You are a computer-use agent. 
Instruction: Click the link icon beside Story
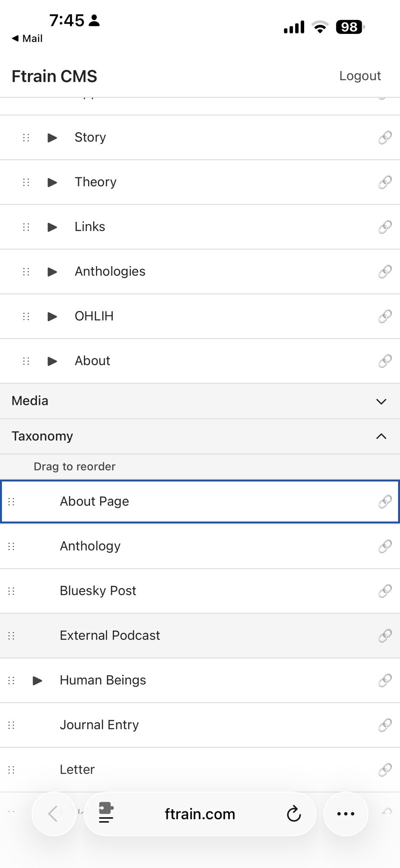click(385, 138)
